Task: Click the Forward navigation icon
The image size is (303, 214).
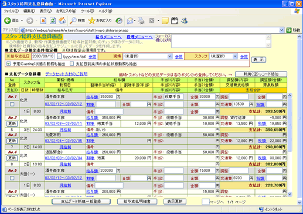Action: point(30,21)
